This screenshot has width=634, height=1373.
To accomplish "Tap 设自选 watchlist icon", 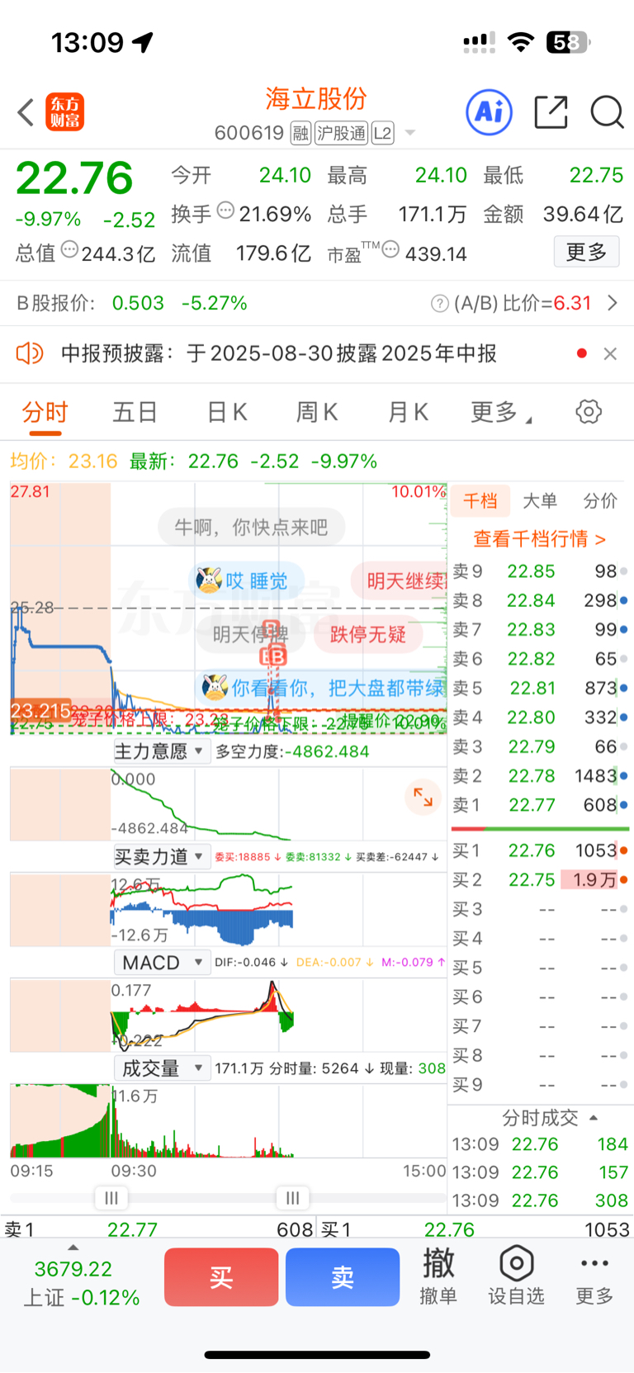I will 516,1277.
